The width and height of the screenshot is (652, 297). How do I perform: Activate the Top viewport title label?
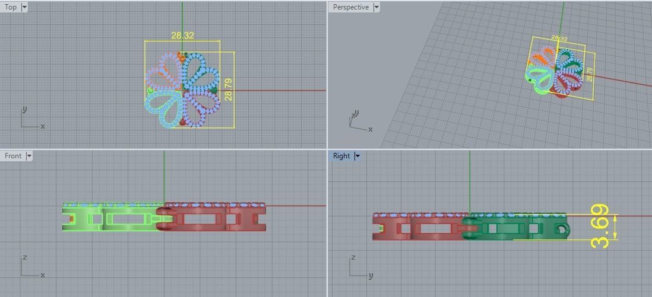click(x=11, y=7)
